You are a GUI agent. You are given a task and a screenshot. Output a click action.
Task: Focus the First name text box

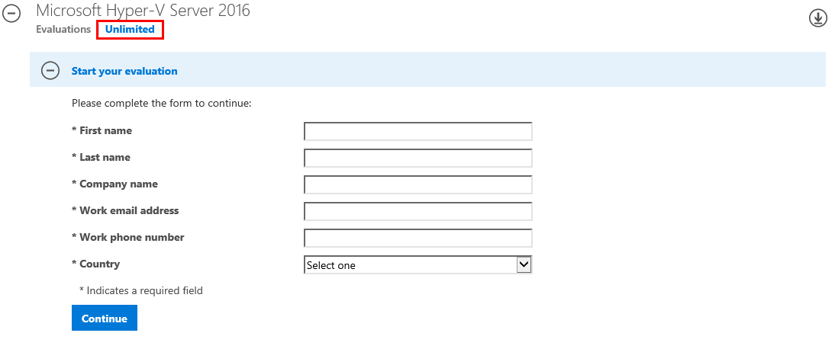[x=418, y=131]
